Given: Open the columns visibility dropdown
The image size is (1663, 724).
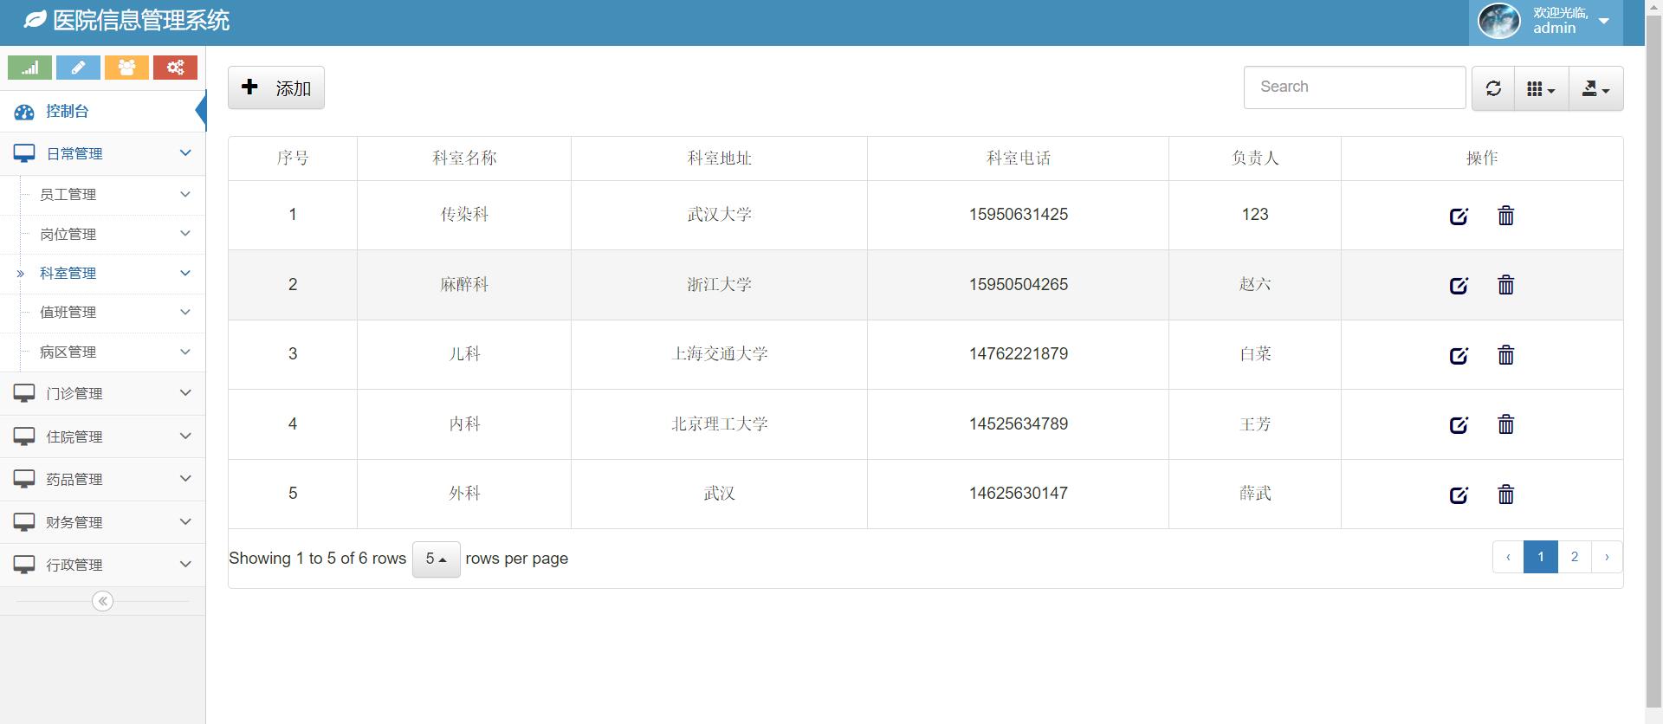Looking at the screenshot, I should coord(1541,88).
